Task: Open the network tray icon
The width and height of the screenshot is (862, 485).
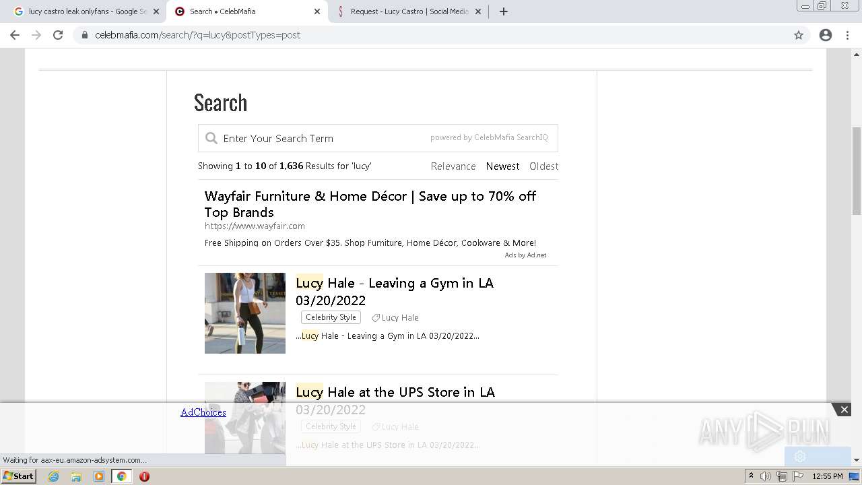Action: point(781,476)
